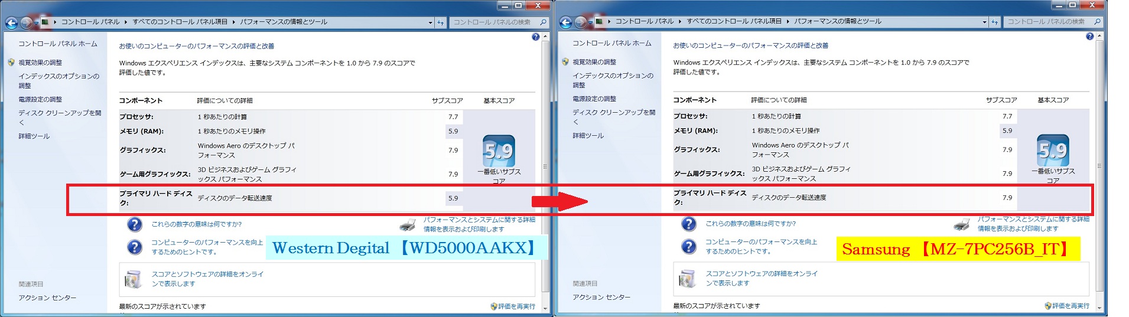
Task: Click refresh icon beside right window address bar
Action: pos(995,22)
